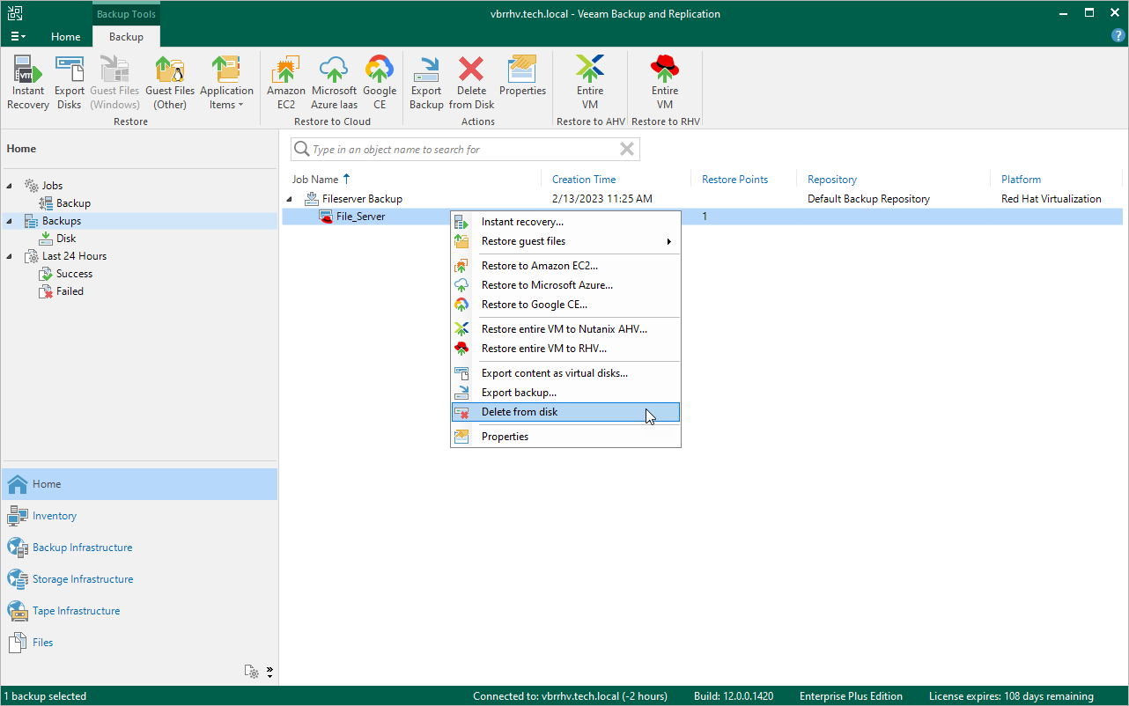Open the Tape Infrastructure view
Viewport: 1129px width, 706px height.
tap(139, 611)
